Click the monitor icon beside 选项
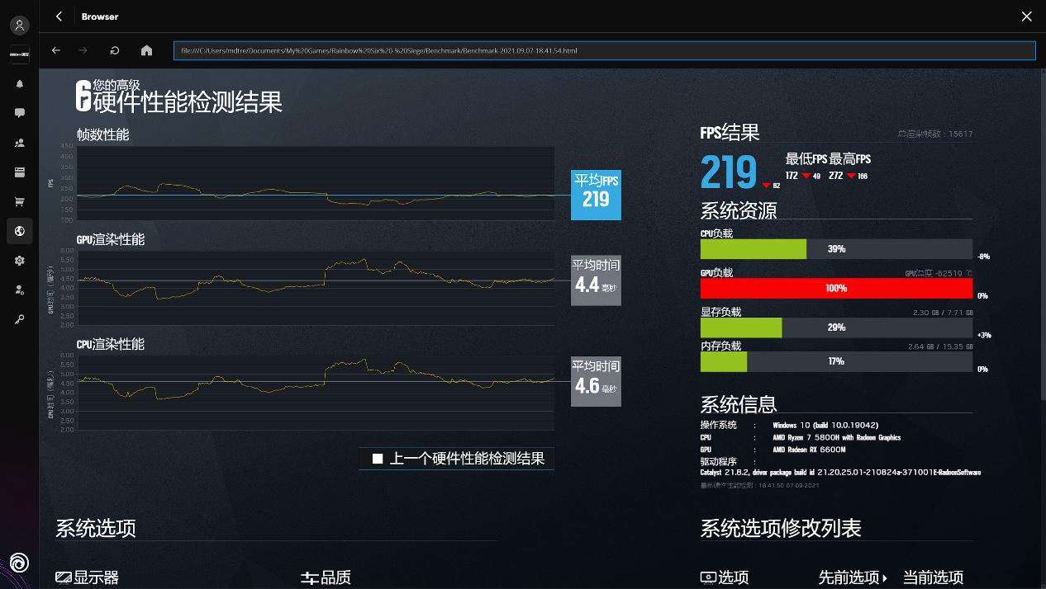This screenshot has height=589, width=1046. pos(706,577)
